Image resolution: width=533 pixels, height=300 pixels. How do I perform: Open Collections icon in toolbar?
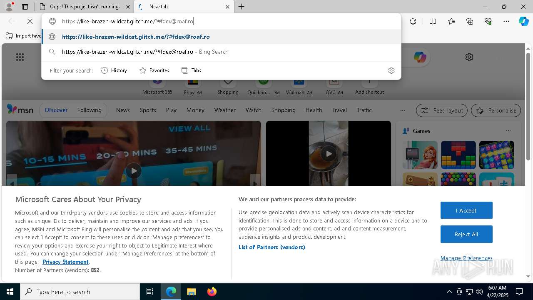[x=470, y=21]
